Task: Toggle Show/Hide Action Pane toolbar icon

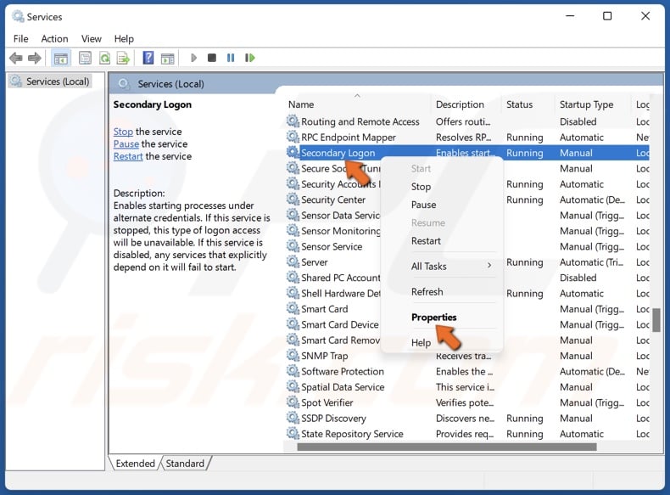Action: 168,59
